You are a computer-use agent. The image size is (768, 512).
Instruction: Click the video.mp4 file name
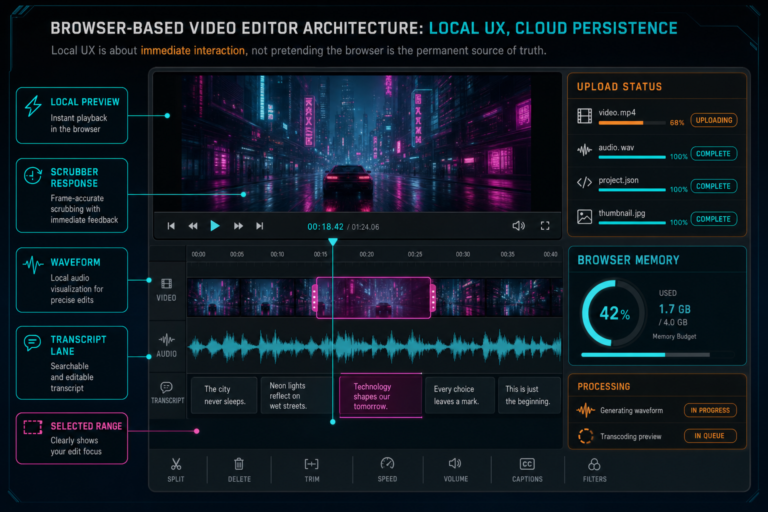click(x=617, y=112)
